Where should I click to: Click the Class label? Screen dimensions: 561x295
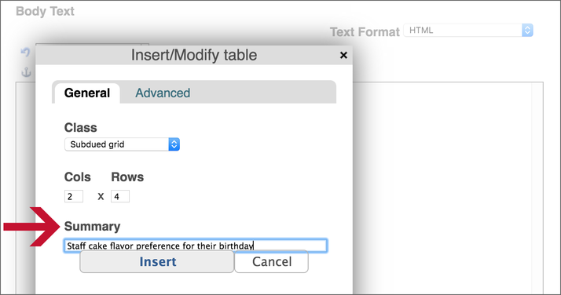80,128
